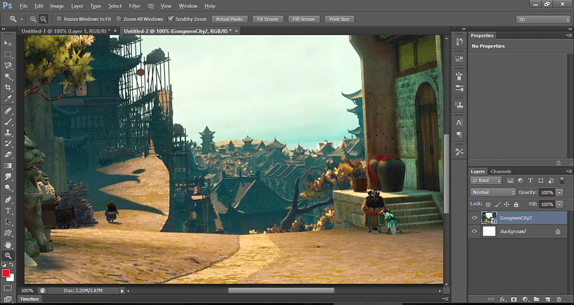Toggle Lock image pixels brush icon
Viewport: 574px width, 305px height.
(x=497, y=204)
